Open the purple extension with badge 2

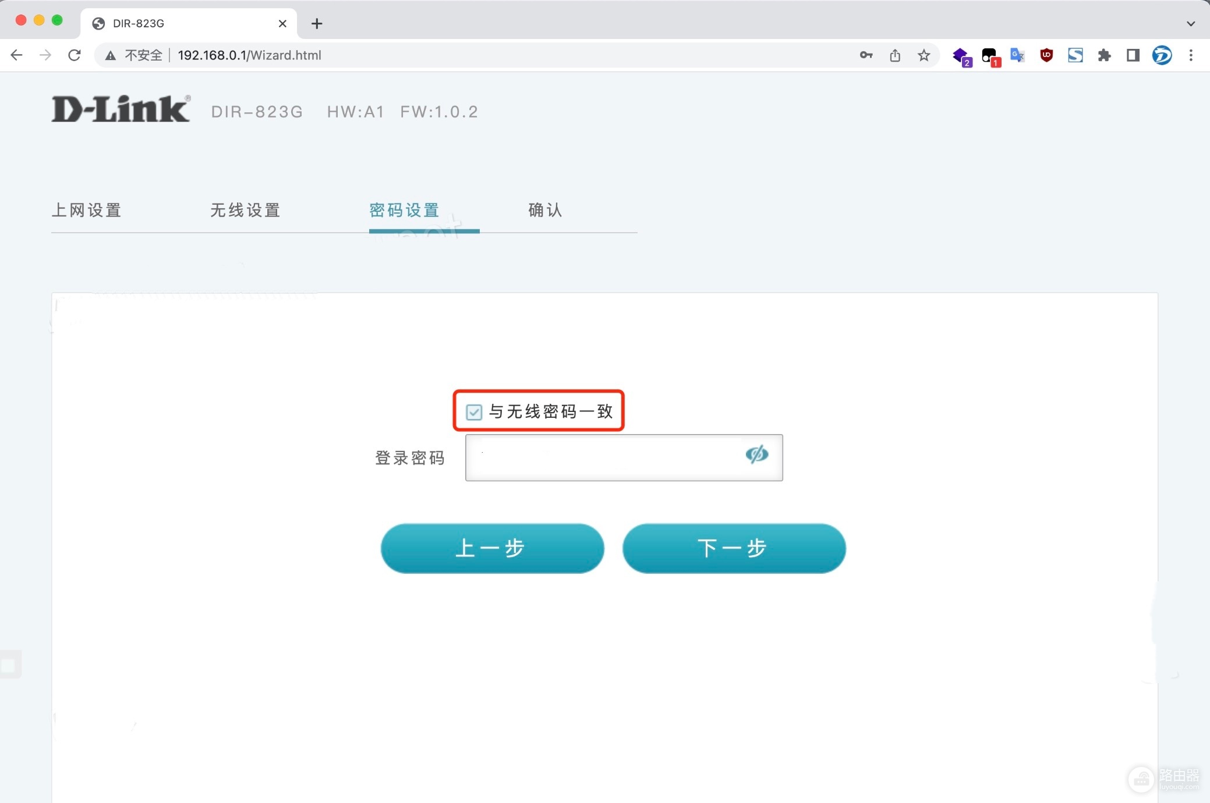[x=961, y=56]
